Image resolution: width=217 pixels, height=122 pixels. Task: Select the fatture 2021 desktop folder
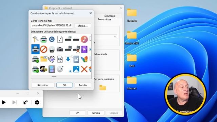(132, 38)
